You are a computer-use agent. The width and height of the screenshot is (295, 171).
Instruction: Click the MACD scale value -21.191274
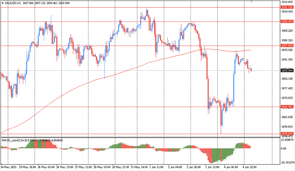[x=287, y=162]
